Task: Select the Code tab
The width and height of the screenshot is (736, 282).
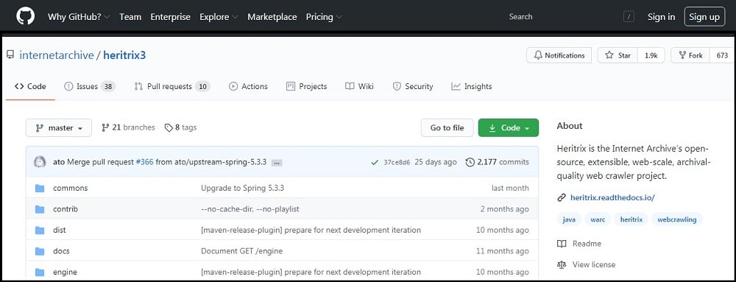Action: [30, 86]
